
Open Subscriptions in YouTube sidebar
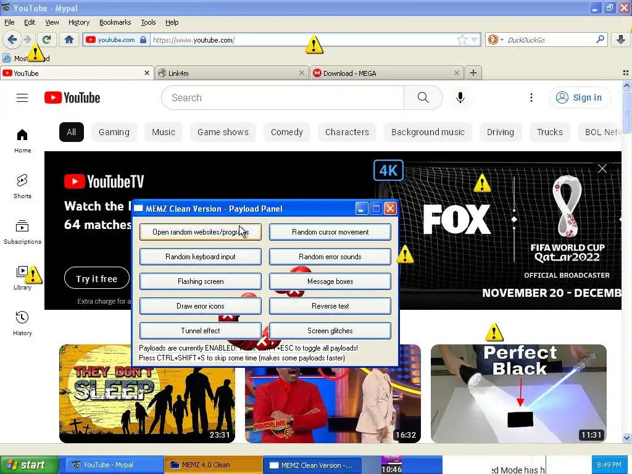click(x=22, y=232)
